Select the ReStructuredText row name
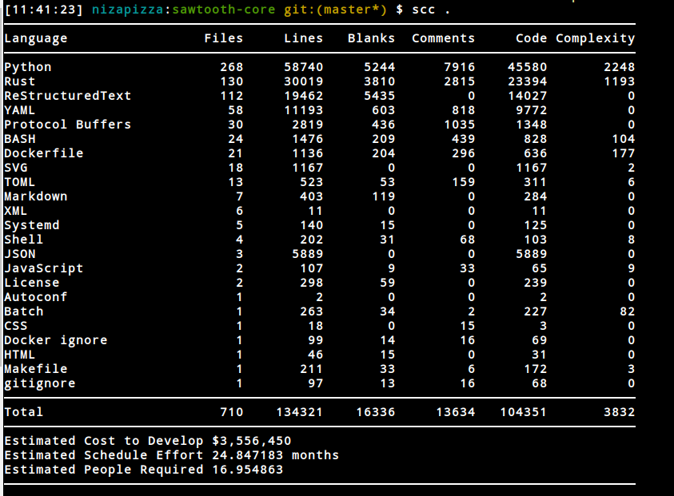This screenshot has height=496, width=674. (67, 96)
